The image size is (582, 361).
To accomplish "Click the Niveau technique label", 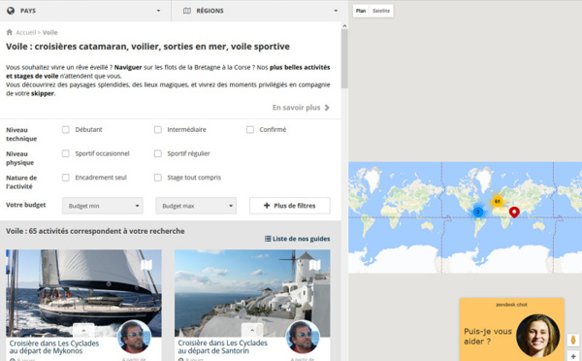I will 21,134.
